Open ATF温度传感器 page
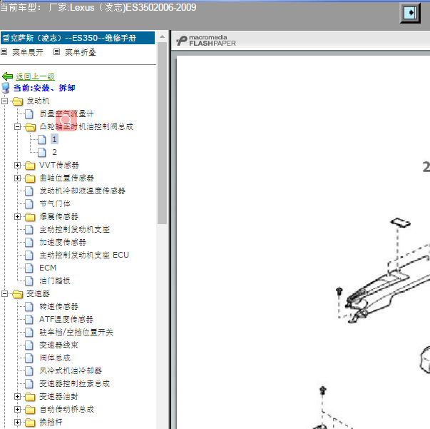Viewport: 430px width, 429px height. pyautogui.click(x=66, y=320)
